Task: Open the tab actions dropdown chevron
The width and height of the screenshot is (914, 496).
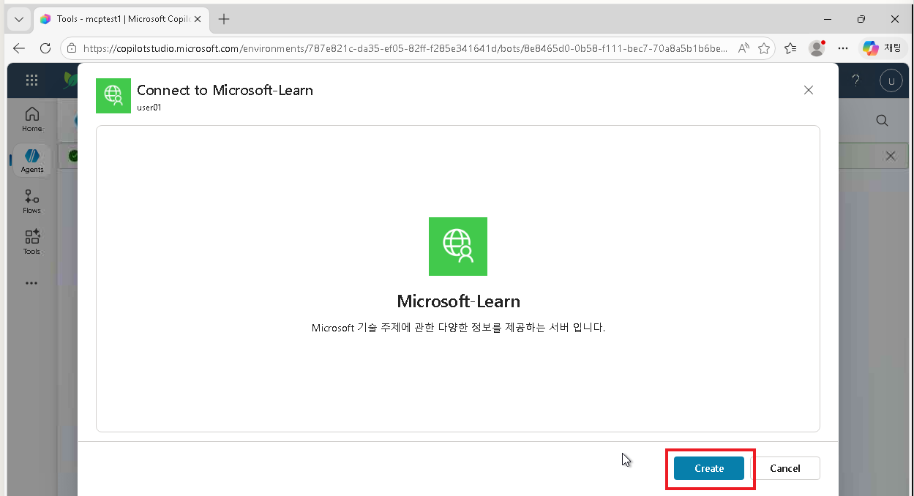Action: tap(18, 19)
